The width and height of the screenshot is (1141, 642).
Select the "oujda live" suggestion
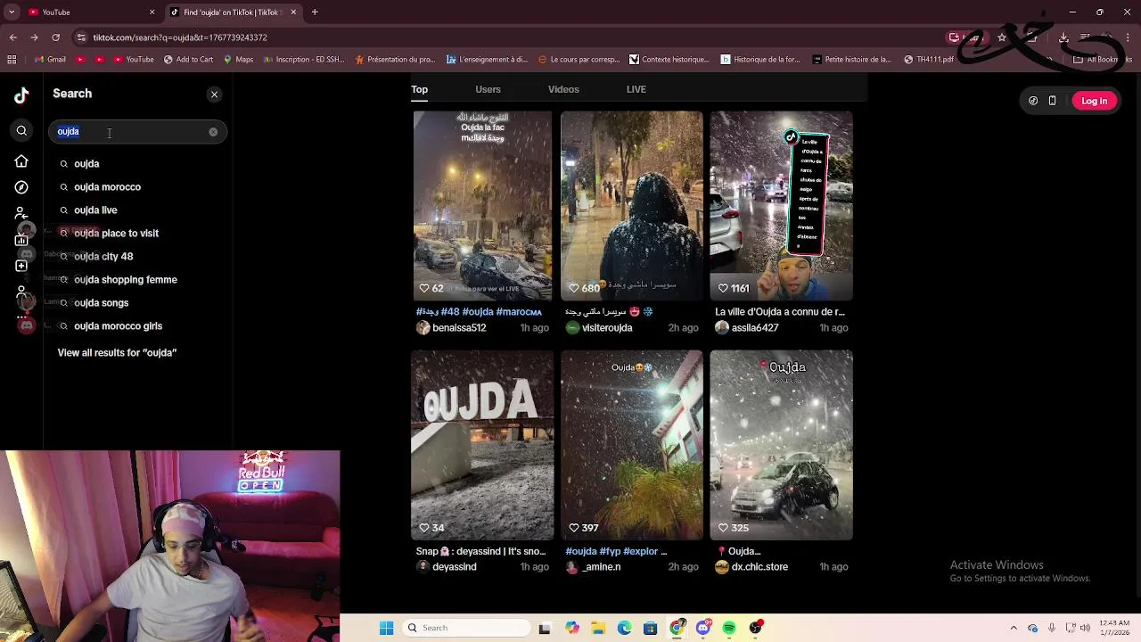click(138, 210)
